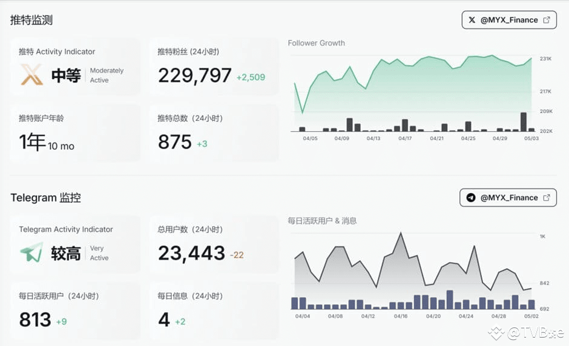Click the Telegram logo in Telegram button
The image size is (569, 346).
pos(471,197)
